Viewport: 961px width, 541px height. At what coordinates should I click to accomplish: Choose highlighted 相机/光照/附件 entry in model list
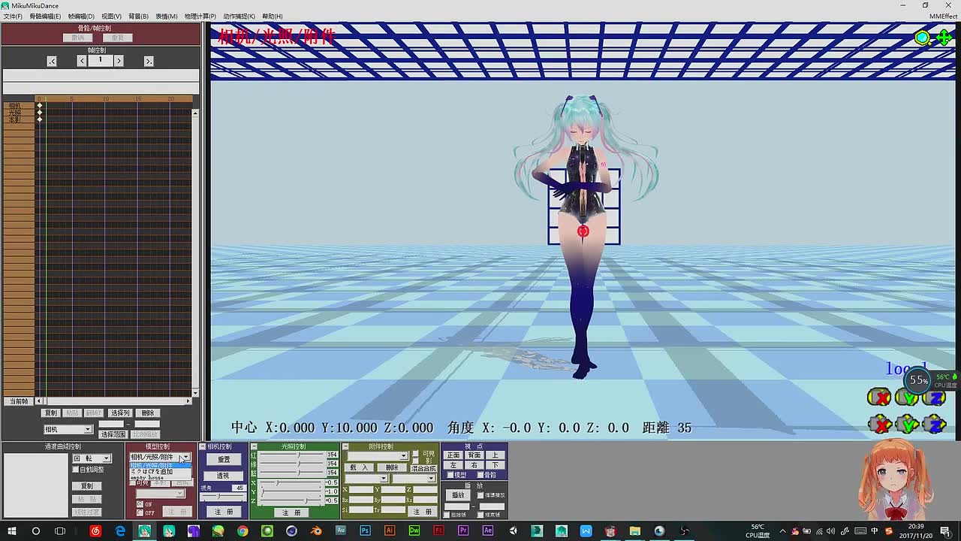pyautogui.click(x=160, y=465)
